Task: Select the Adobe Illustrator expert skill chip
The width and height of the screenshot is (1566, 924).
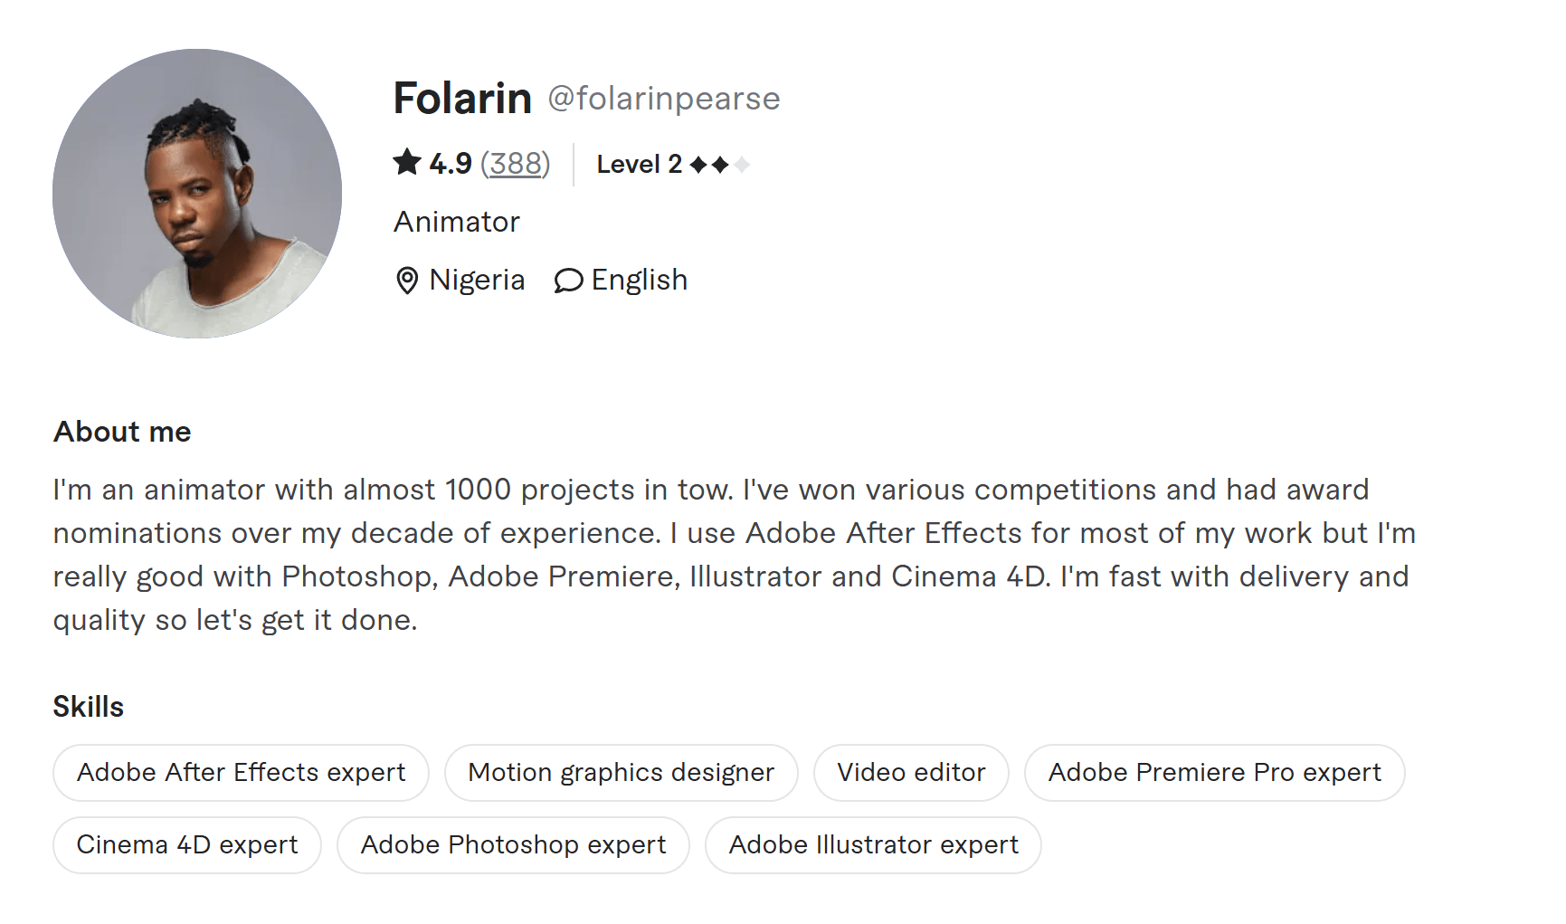Action: (x=873, y=844)
